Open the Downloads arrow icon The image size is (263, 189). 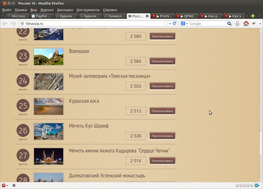237,23
